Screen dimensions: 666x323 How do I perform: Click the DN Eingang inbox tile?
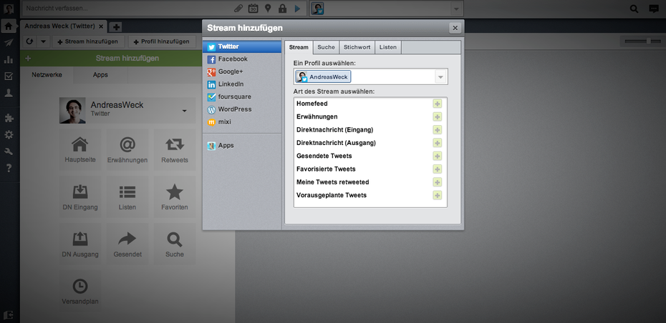click(80, 197)
